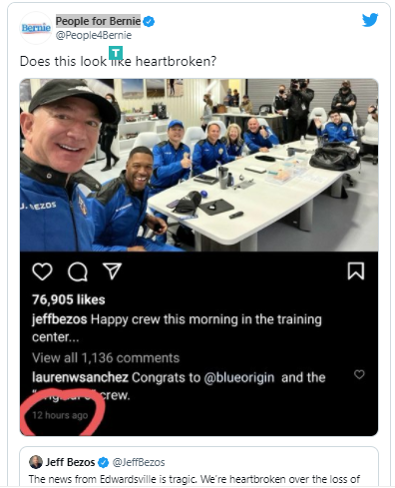This screenshot has width=395, height=488.
Task: Click the @blueorigin mention
Action: coord(239,377)
